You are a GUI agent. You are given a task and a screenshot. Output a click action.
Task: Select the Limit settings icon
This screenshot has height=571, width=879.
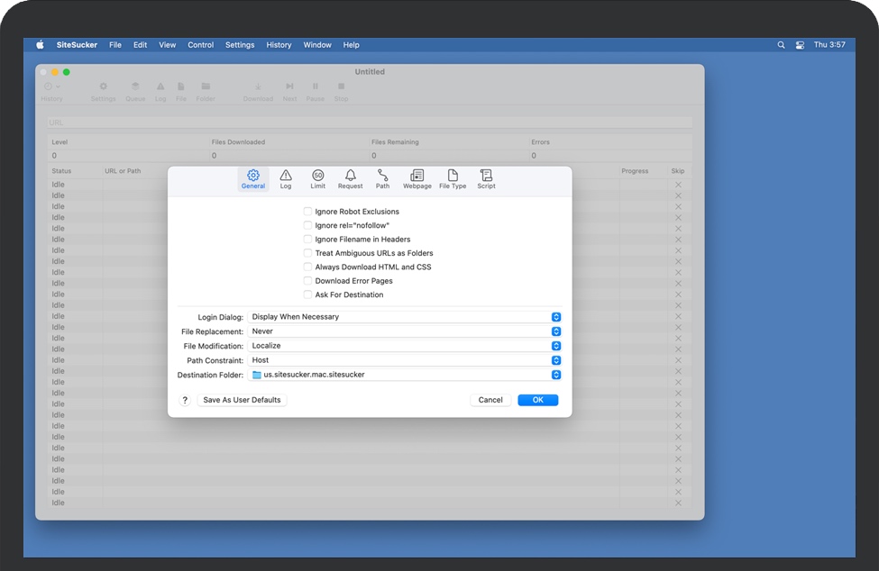317,178
